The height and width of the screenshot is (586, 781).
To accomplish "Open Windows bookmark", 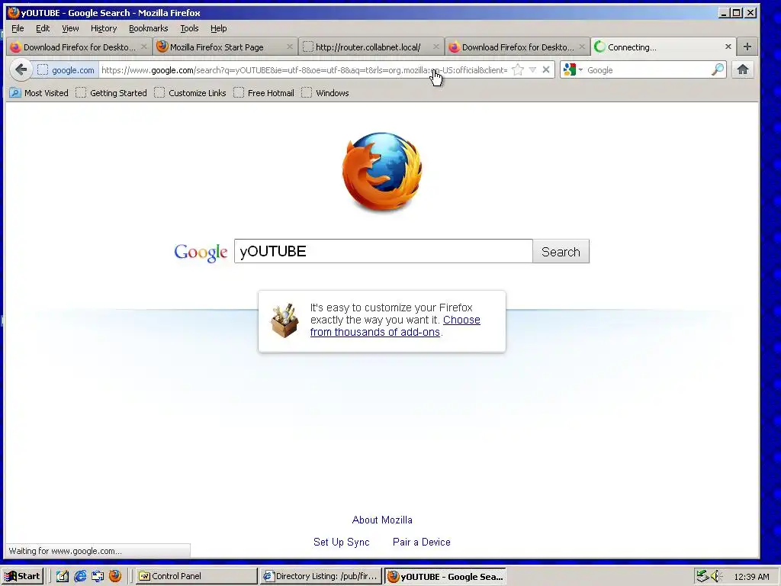I will (325, 92).
